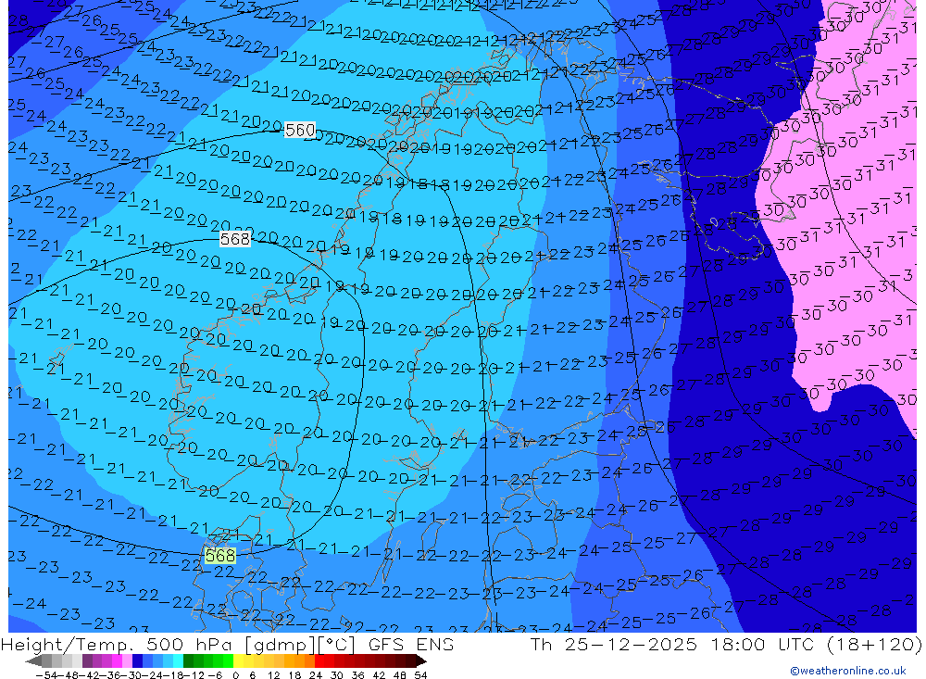Click the -54 value on the legend scale
926x679 pixels.
pos(46,675)
